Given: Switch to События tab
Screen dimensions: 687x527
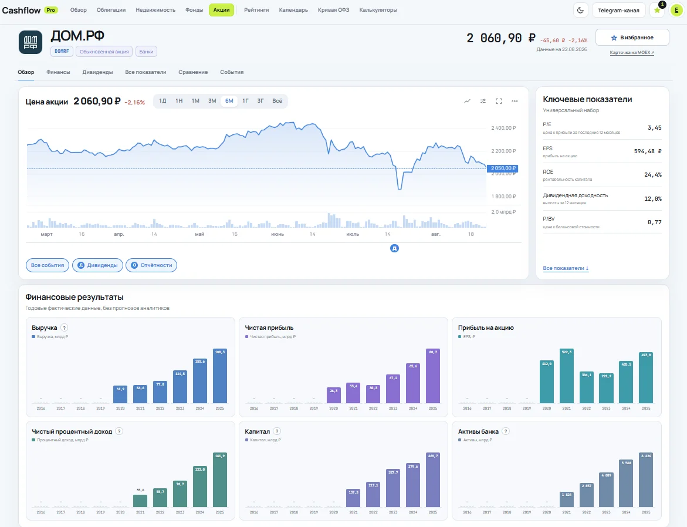Looking at the screenshot, I should 232,72.
